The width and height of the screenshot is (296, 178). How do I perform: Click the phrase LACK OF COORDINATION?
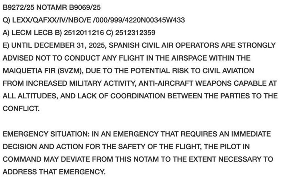point(121,96)
